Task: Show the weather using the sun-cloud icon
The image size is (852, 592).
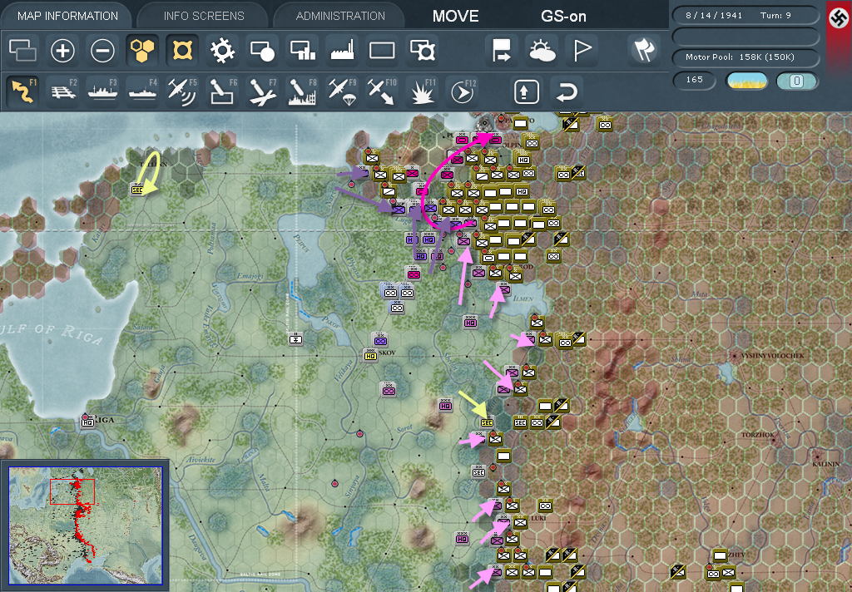Action: [x=542, y=51]
